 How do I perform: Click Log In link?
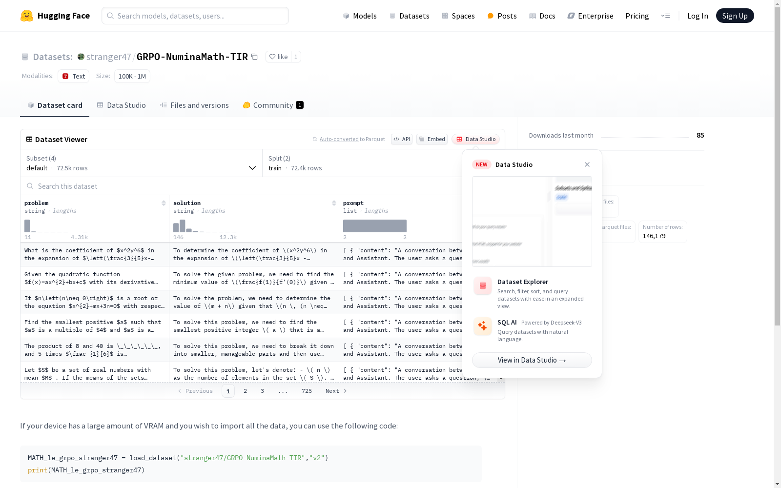[x=698, y=16]
